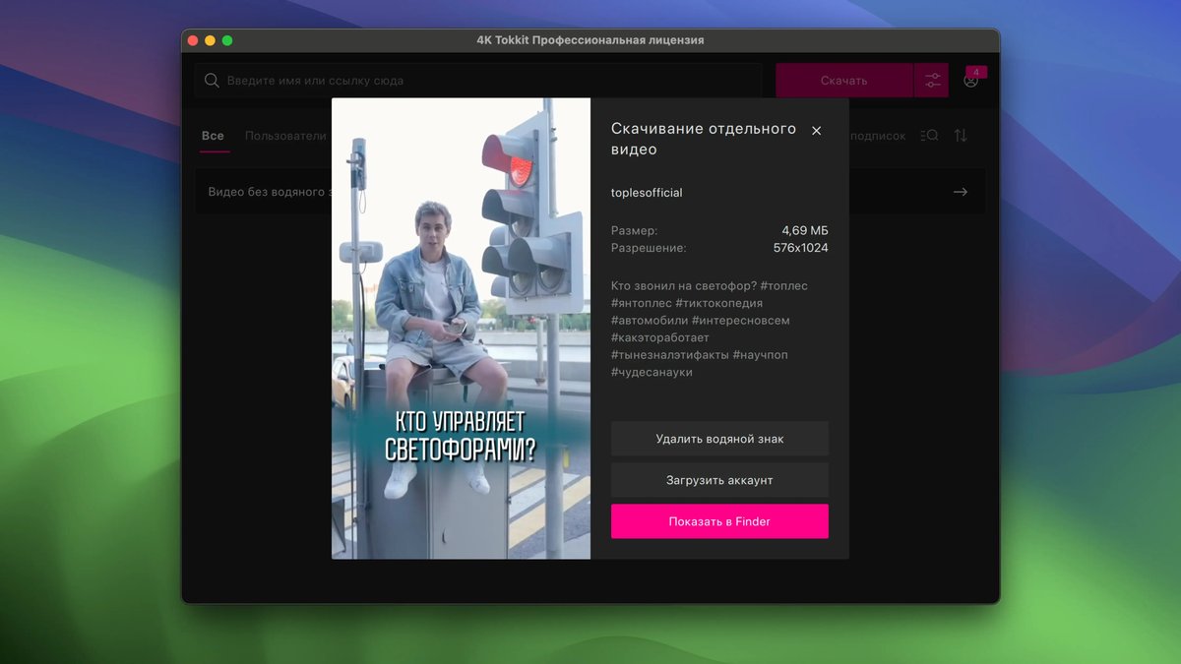
Task: Select the Видео без водяного знака row
Action: 266,192
